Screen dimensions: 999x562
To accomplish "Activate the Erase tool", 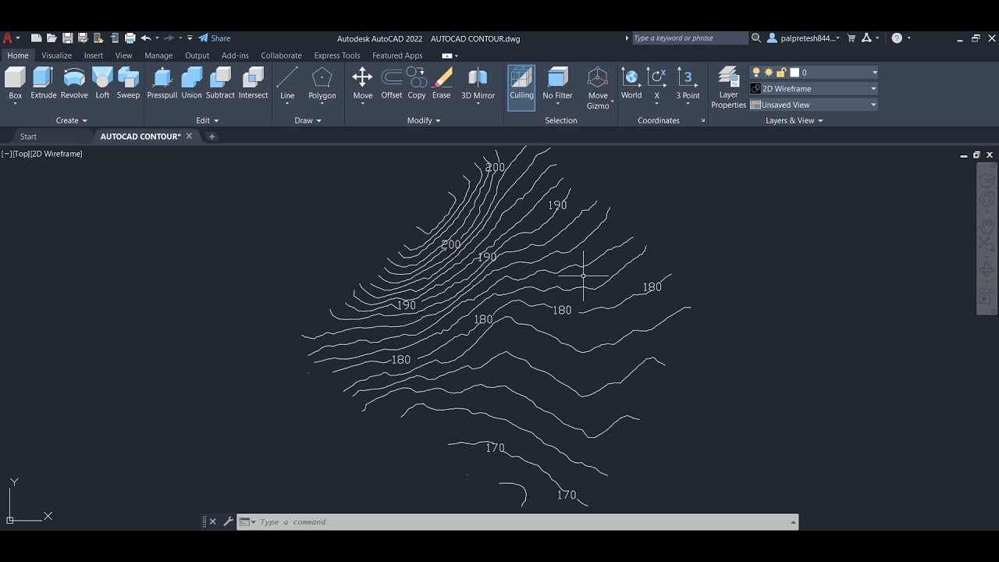I will tap(442, 84).
